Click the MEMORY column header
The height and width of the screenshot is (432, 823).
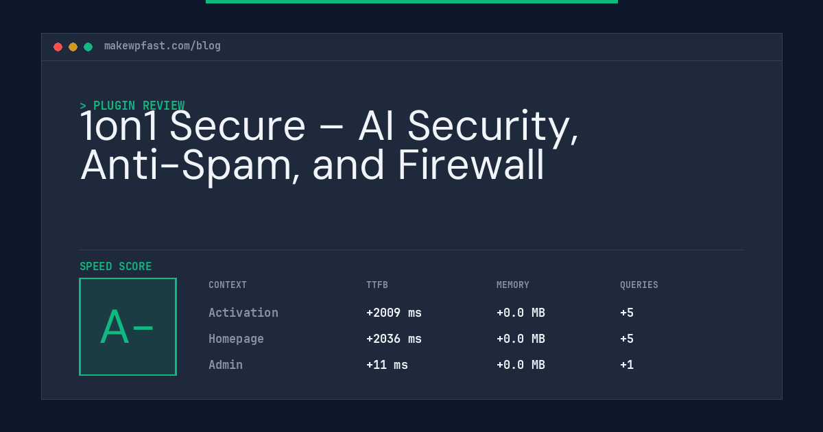click(513, 285)
